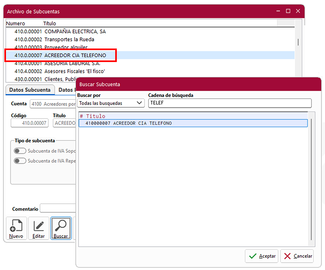Switch to the Datos Subcuenta tab

(x=30, y=90)
